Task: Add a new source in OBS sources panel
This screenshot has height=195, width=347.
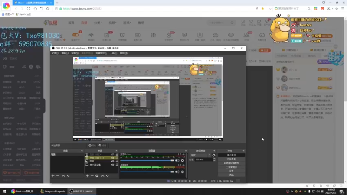Action: [x=87, y=176]
